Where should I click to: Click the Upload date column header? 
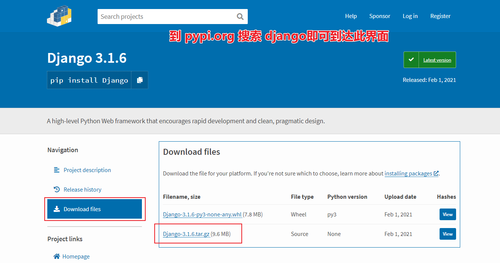point(400,196)
